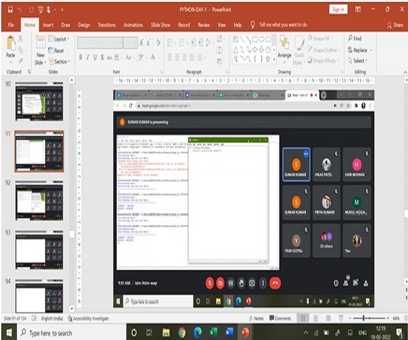Viewport: 408px width, 340px height.
Task: Switch to Slide Sorter view icon
Action: pyautogui.click(x=316, y=318)
